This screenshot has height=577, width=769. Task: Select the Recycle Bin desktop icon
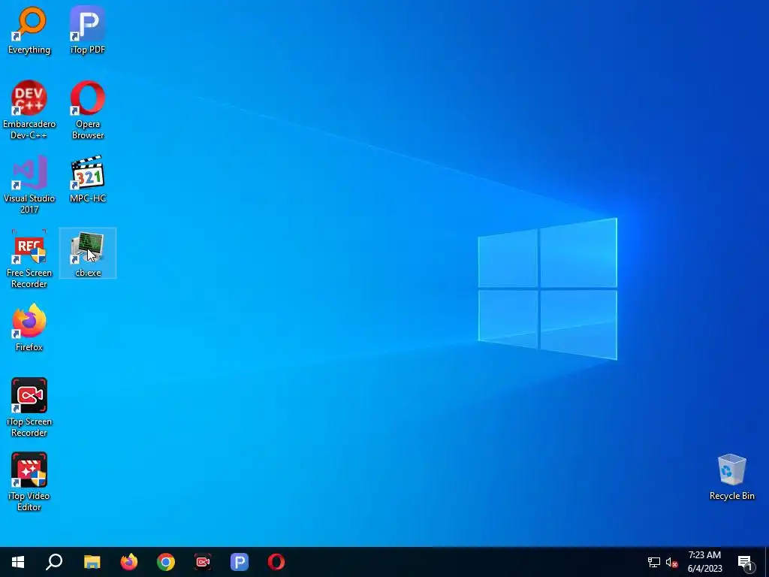coord(731,477)
